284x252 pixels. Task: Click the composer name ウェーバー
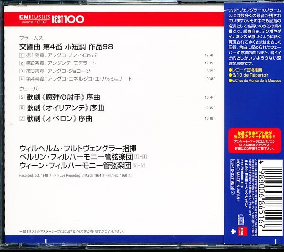(x=31, y=89)
